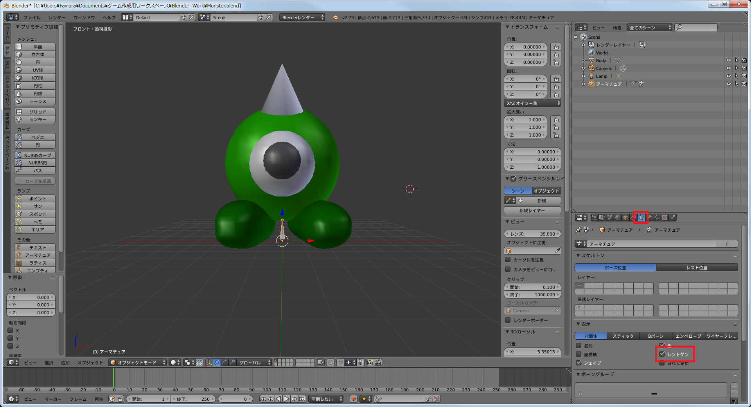
Task: Click the レンズ value slider field
Action: click(x=532, y=234)
